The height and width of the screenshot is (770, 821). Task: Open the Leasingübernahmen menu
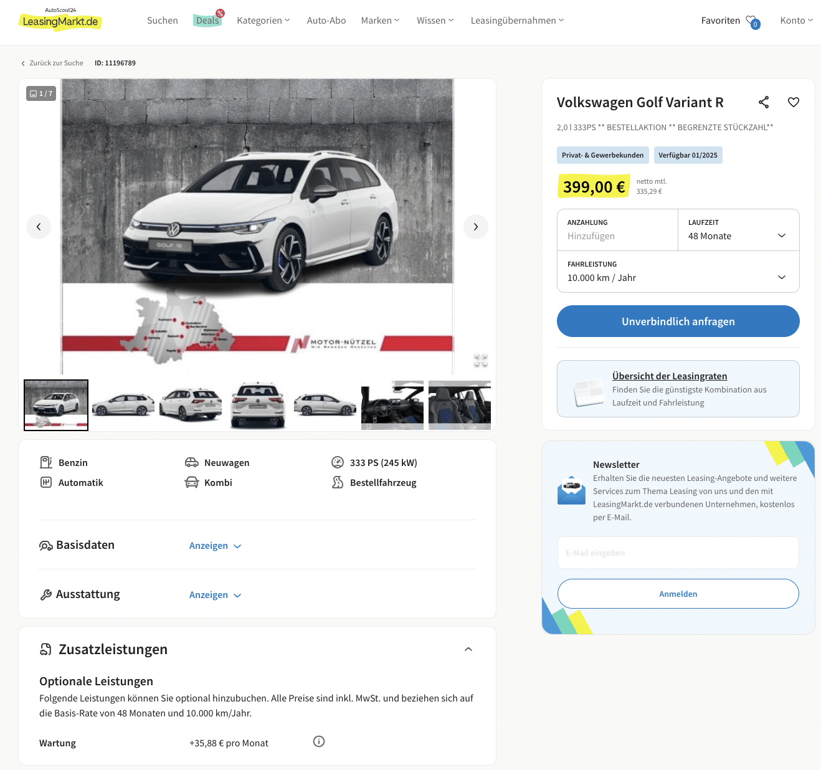coord(517,21)
